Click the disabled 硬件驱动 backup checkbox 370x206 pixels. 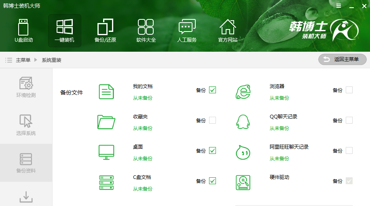[349, 181]
